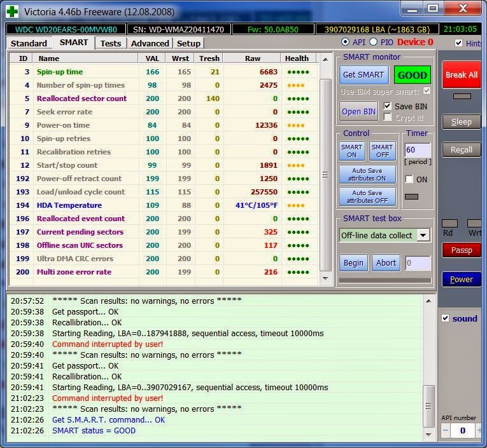Click the yellow health dots for HDA Temperature
The height and width of the screenshot is (448, 487).
pyautogui.click(x=296, y=205)
